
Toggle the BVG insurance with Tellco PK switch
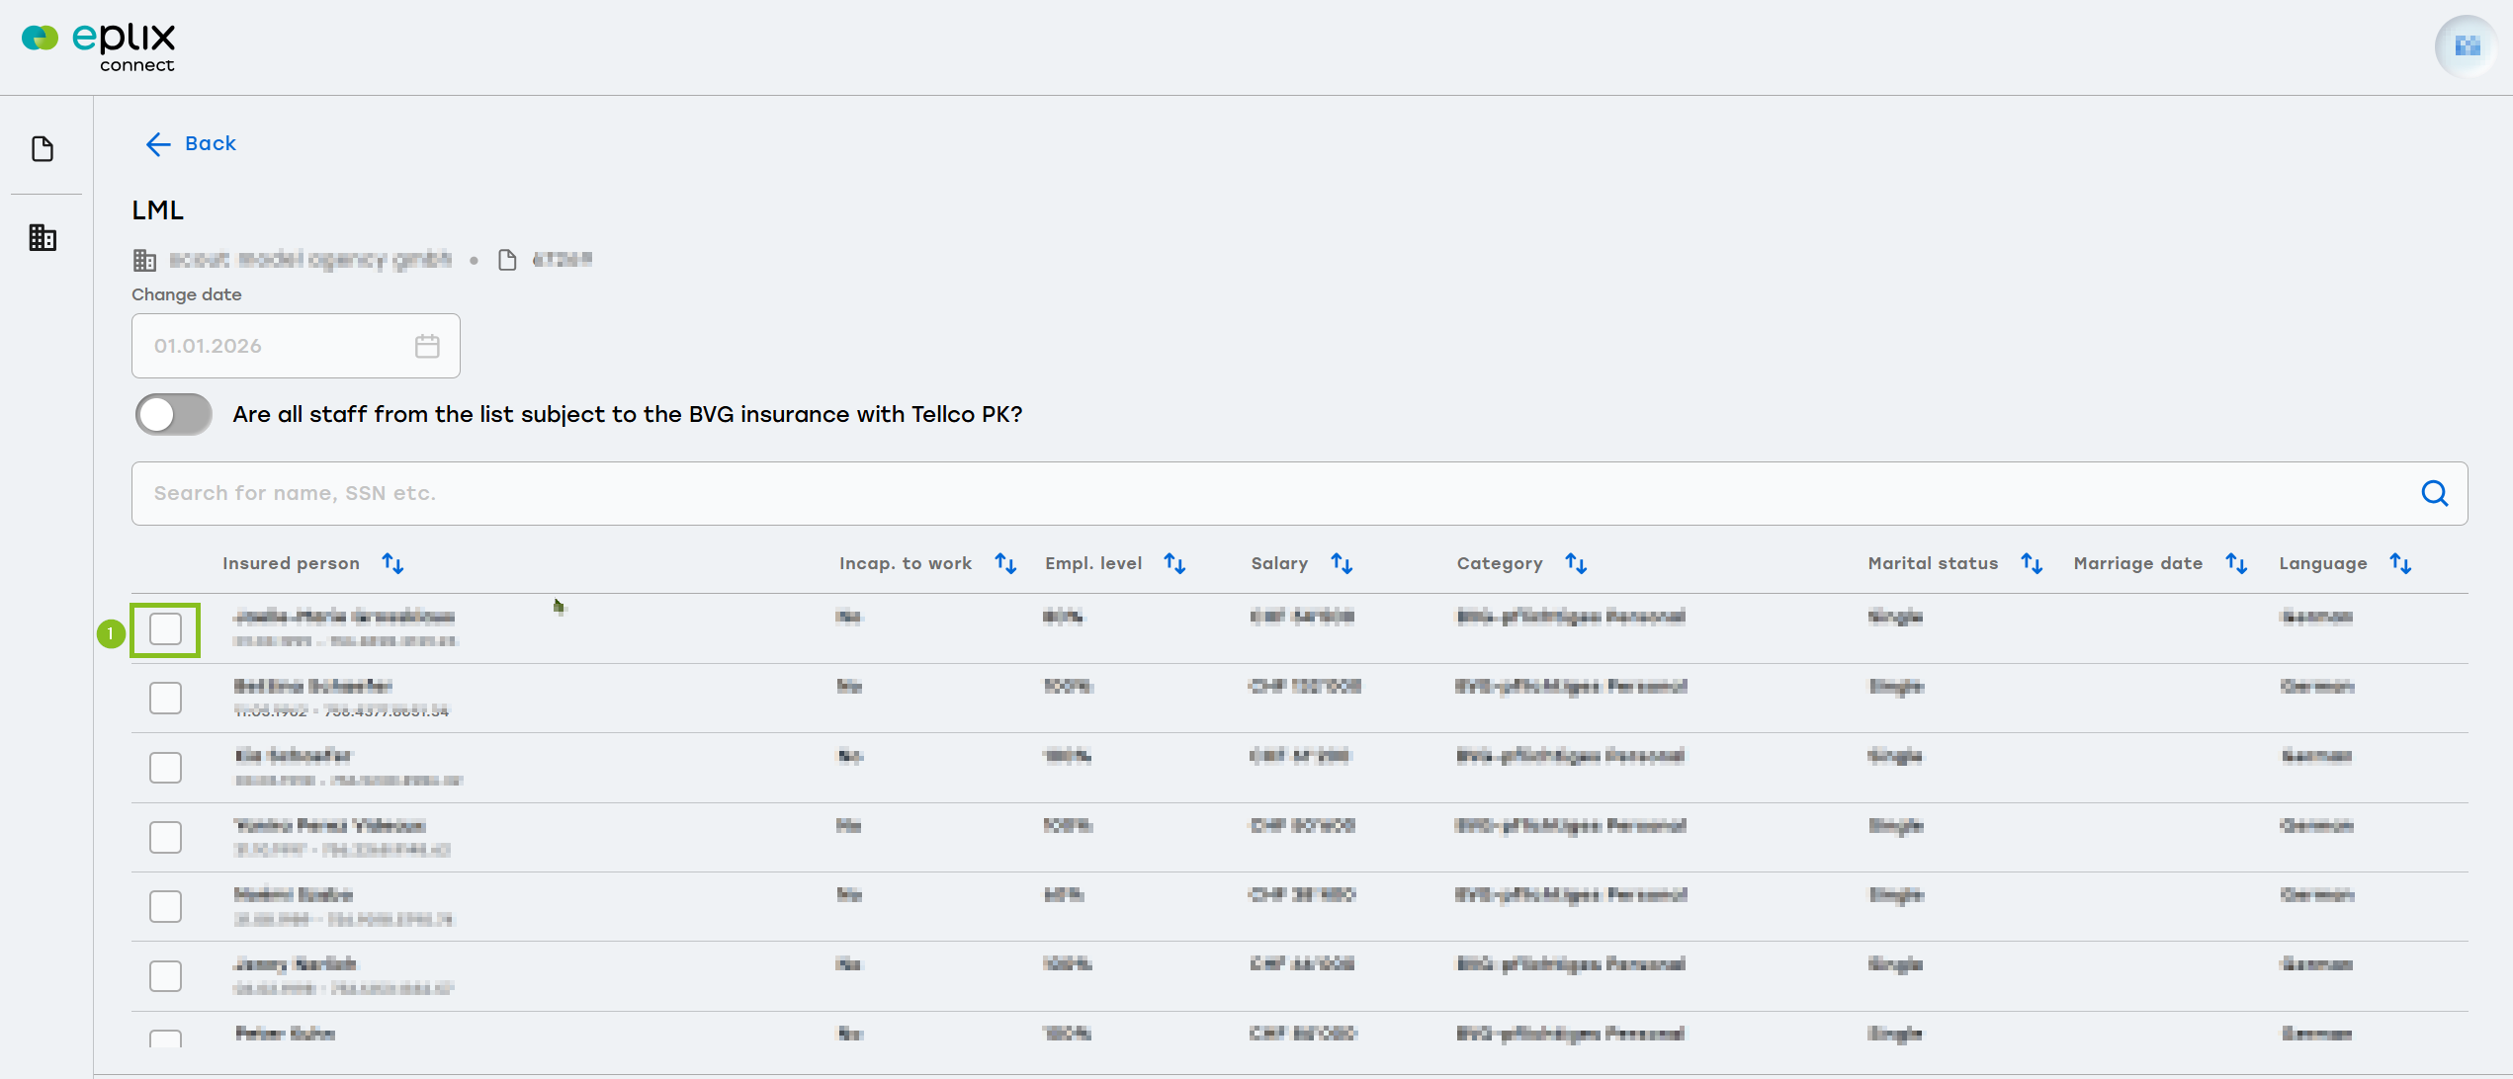174,414
